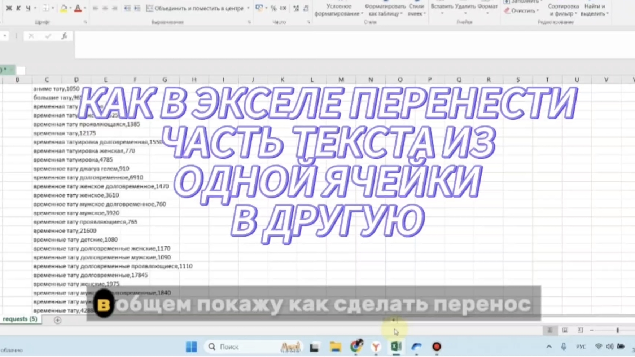The height and width of the screenshot is (357, 635).
Task: Open the Сортировка и фильтр dropdown
Action: click(563, 10)
